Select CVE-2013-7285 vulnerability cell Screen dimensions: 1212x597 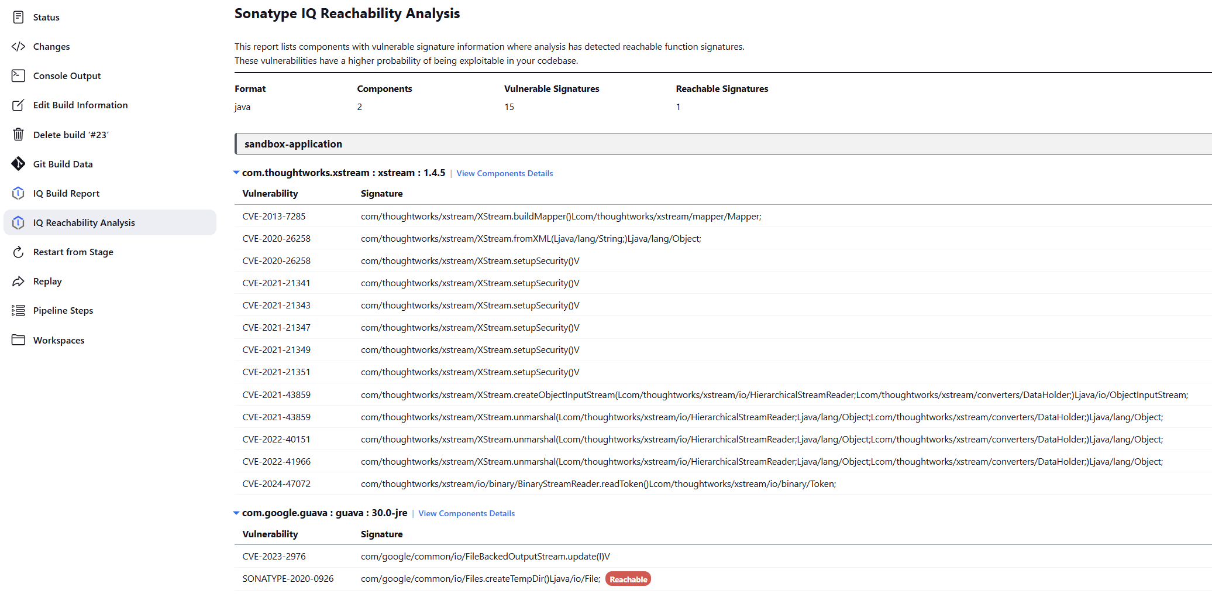coord(274,216)
